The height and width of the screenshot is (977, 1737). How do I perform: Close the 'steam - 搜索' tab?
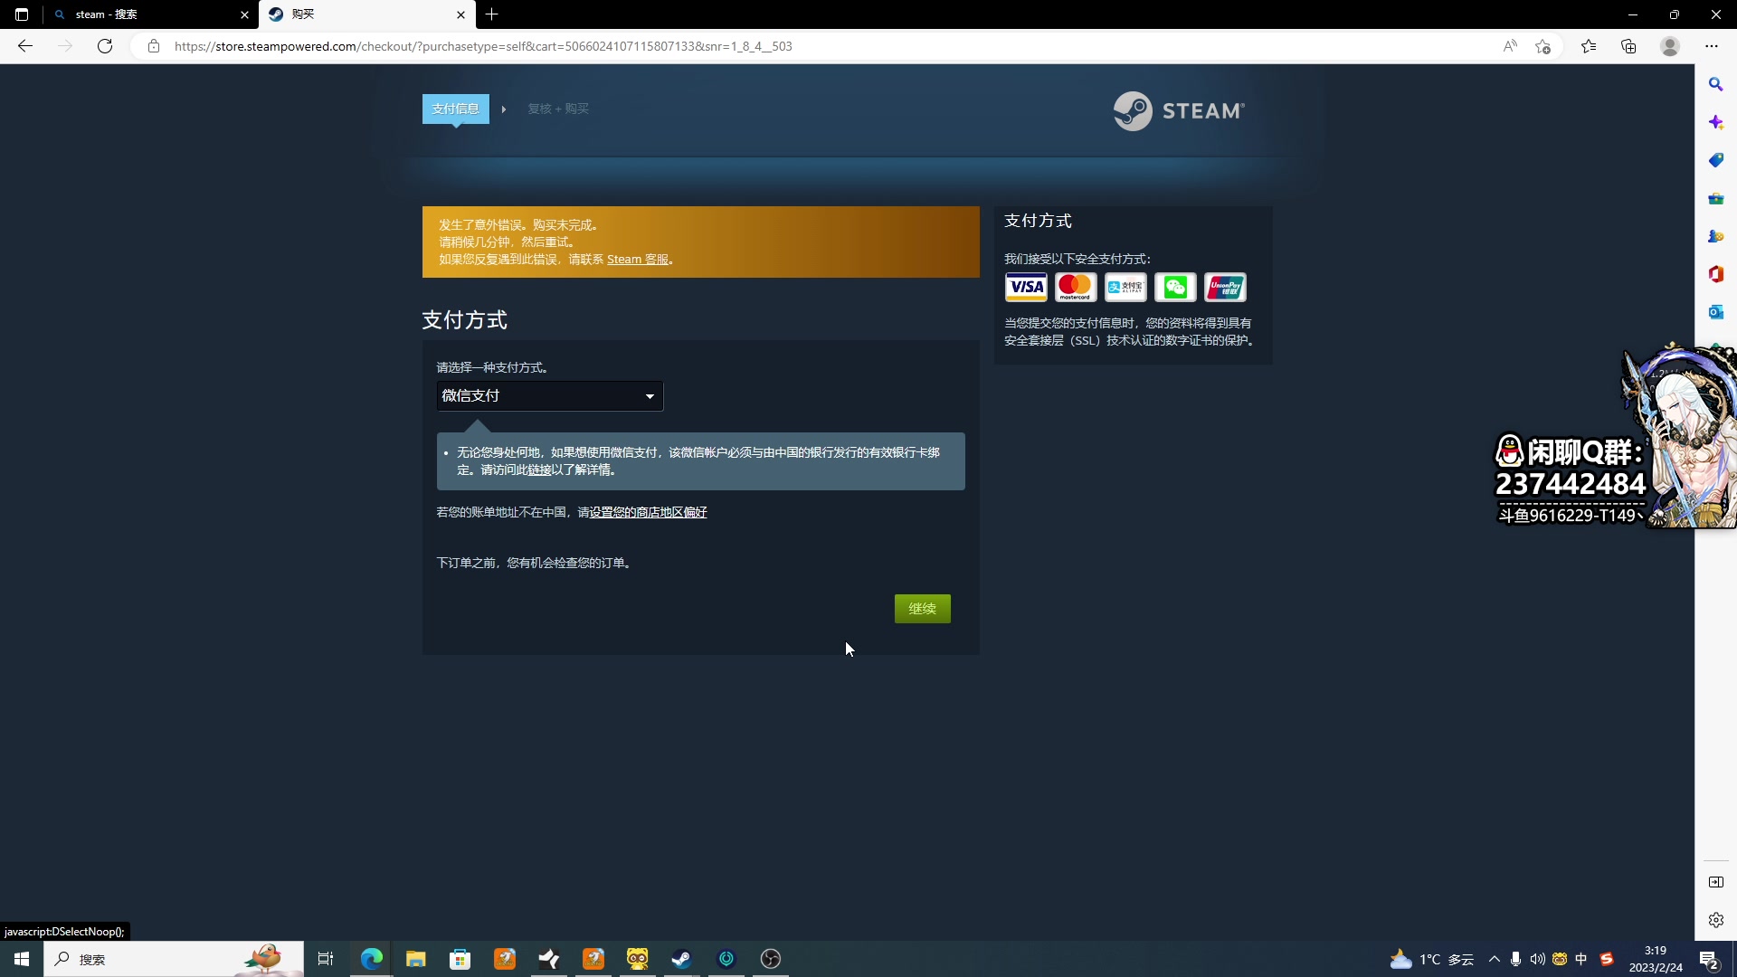[244, 14]
